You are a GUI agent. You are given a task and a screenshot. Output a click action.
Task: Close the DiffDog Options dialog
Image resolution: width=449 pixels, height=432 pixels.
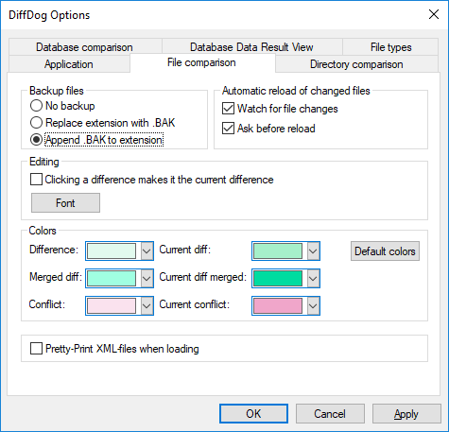tap(434, 14)
